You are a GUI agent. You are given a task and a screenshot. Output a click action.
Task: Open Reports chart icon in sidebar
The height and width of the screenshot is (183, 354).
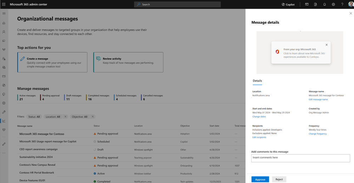tap(4, 121)
